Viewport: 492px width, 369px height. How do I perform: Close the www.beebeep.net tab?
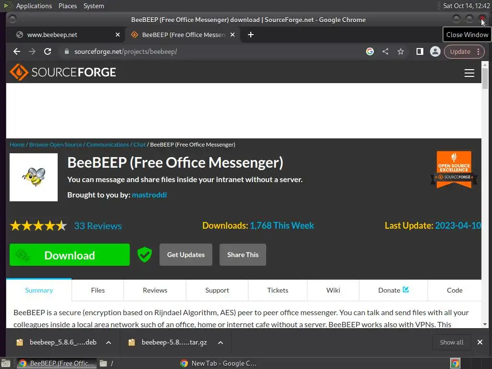(118, 35)
